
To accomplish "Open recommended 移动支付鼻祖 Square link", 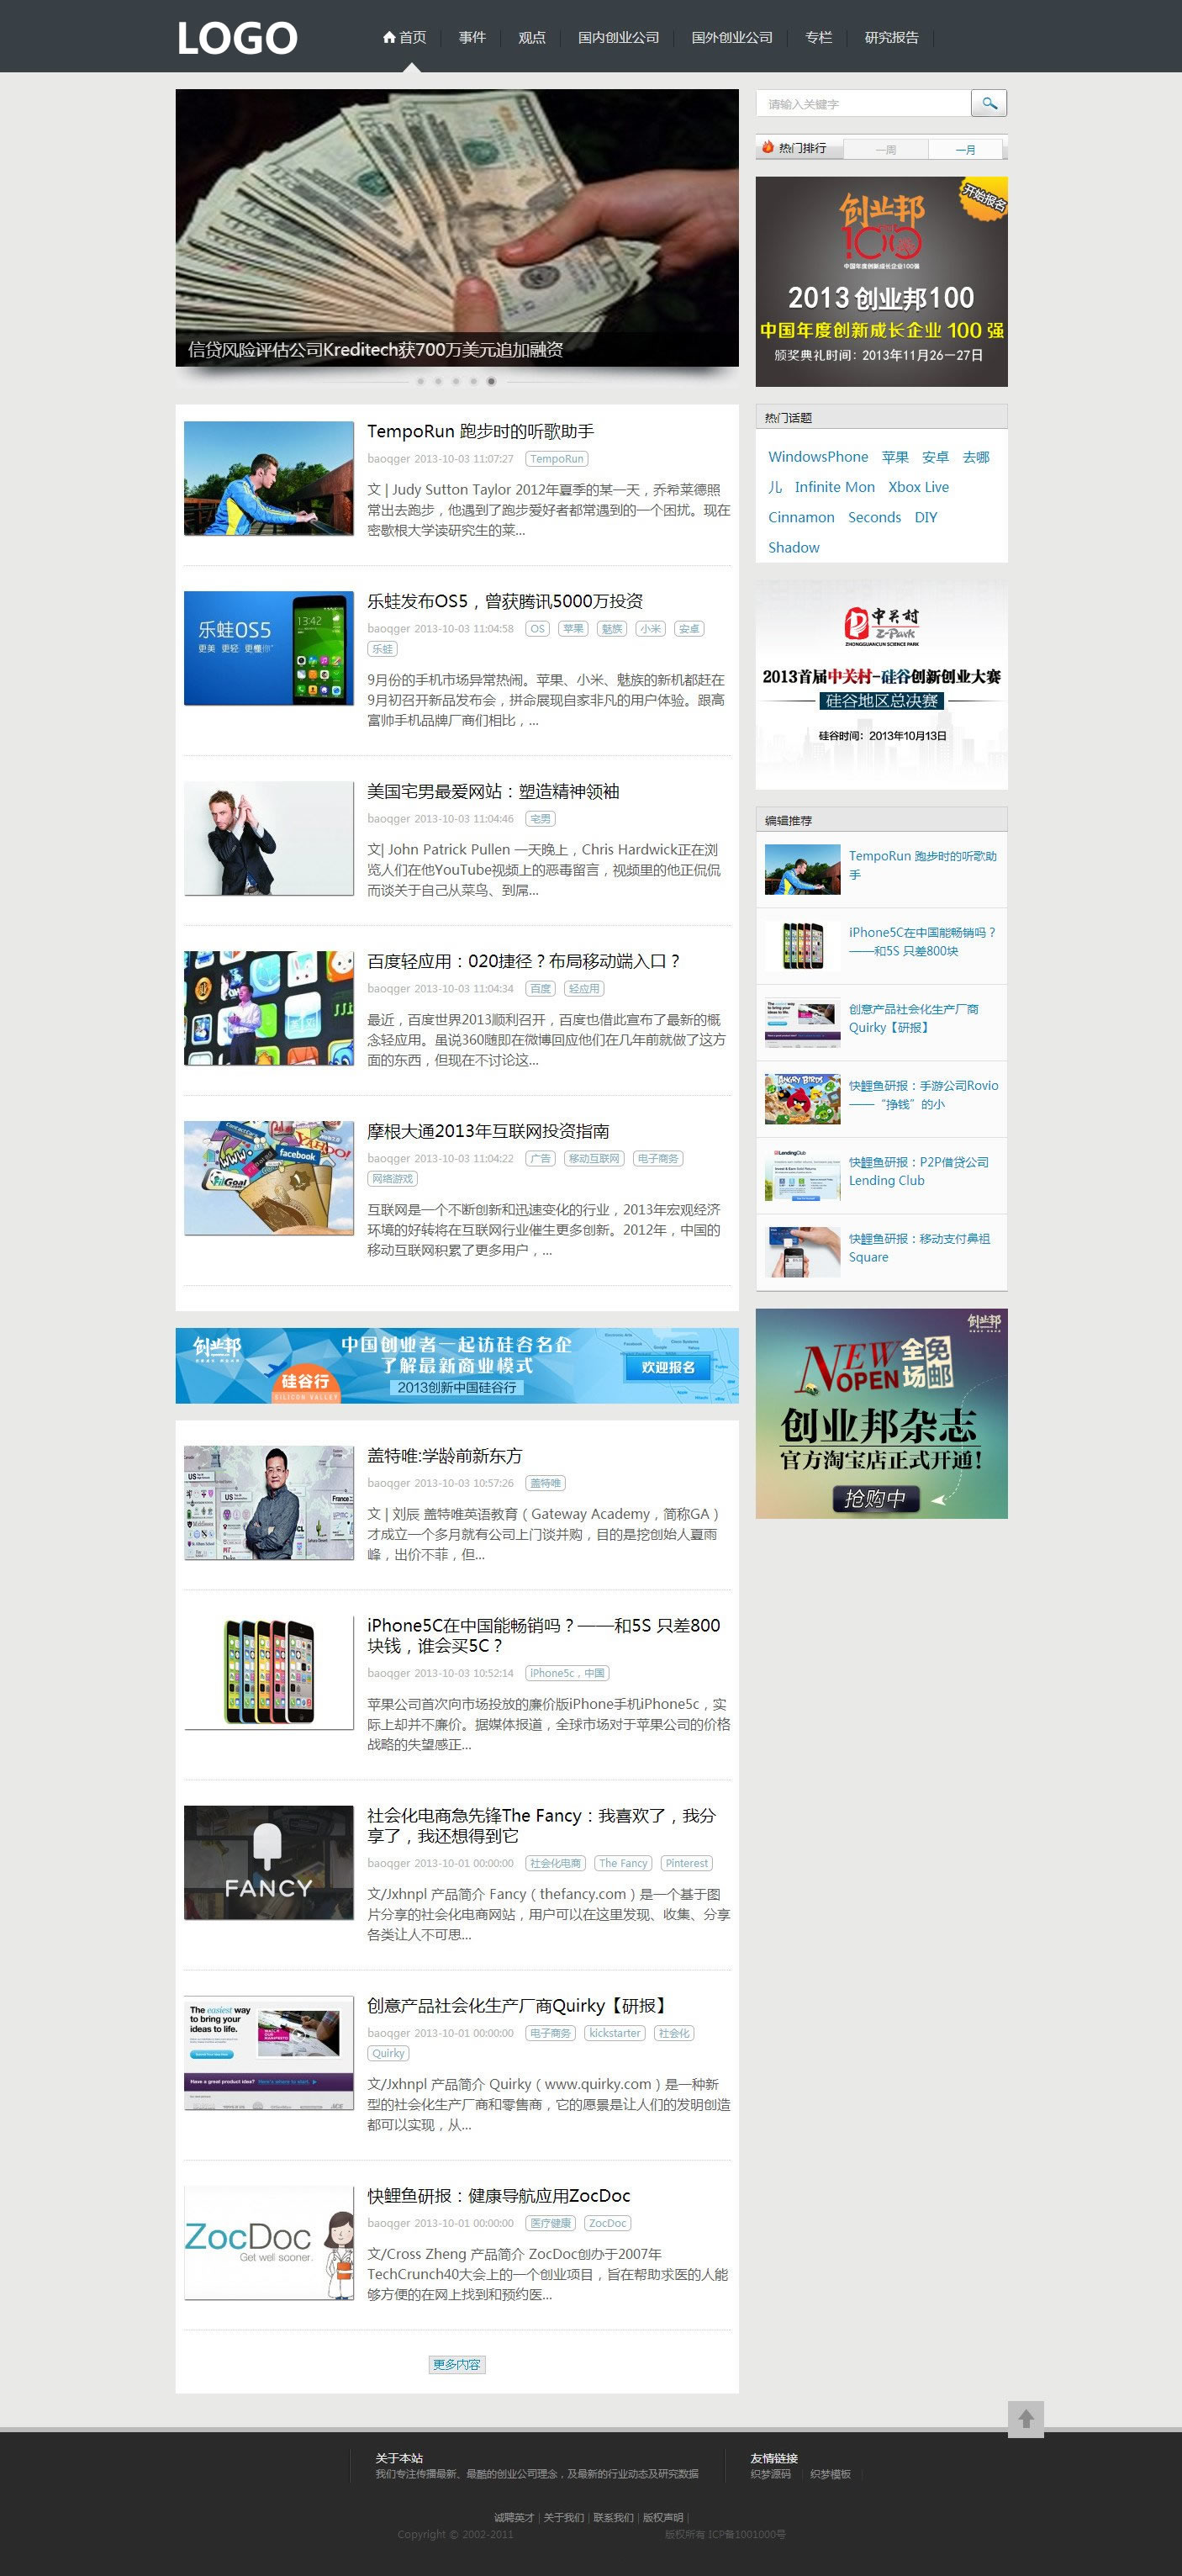I will point(920,1248).
